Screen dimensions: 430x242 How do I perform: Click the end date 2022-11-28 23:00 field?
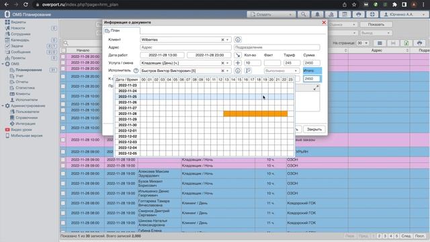coord(210,55)
